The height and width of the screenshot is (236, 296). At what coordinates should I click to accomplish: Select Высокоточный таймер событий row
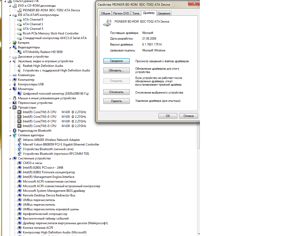[x=46, y=219]
